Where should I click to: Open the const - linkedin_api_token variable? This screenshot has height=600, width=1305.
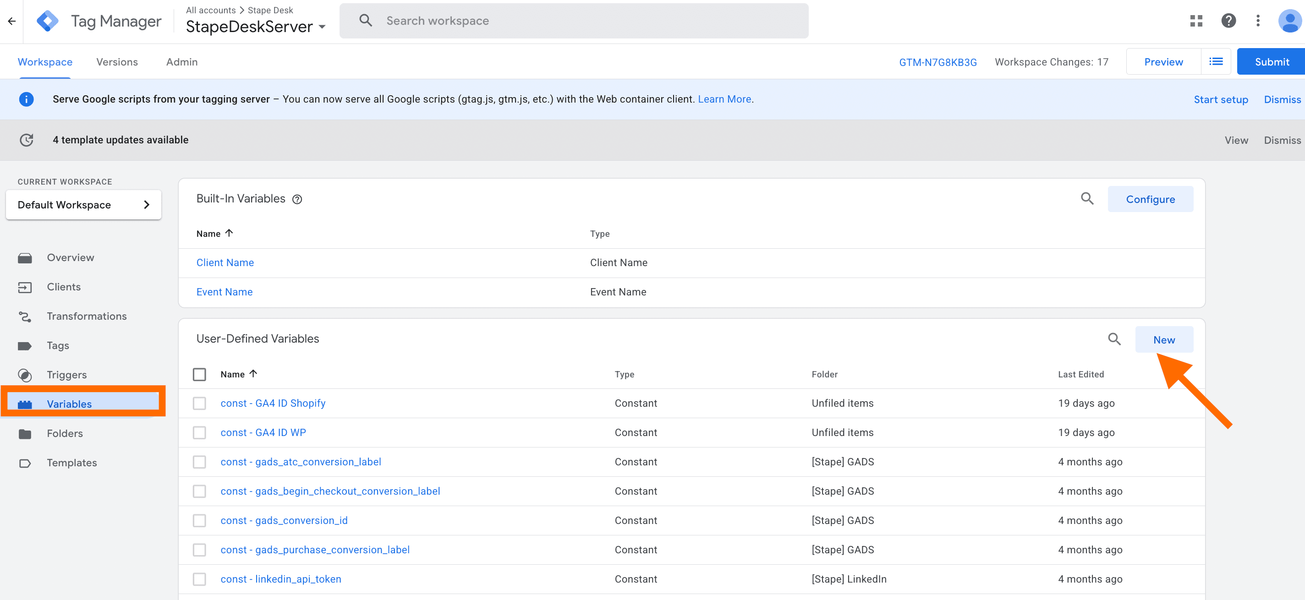click(280, 579)
